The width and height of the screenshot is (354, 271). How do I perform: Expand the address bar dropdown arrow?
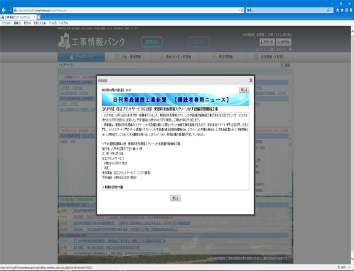tap(239, 10)
